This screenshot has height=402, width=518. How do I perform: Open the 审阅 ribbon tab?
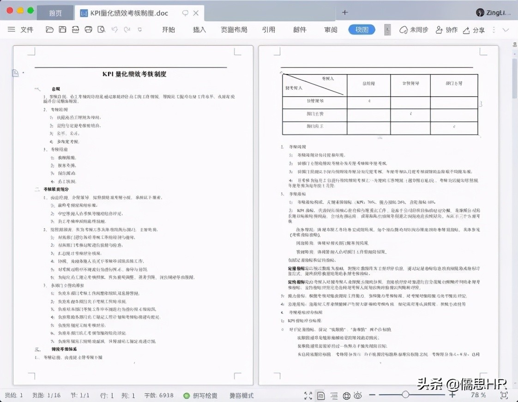click(x=330, y=29)
